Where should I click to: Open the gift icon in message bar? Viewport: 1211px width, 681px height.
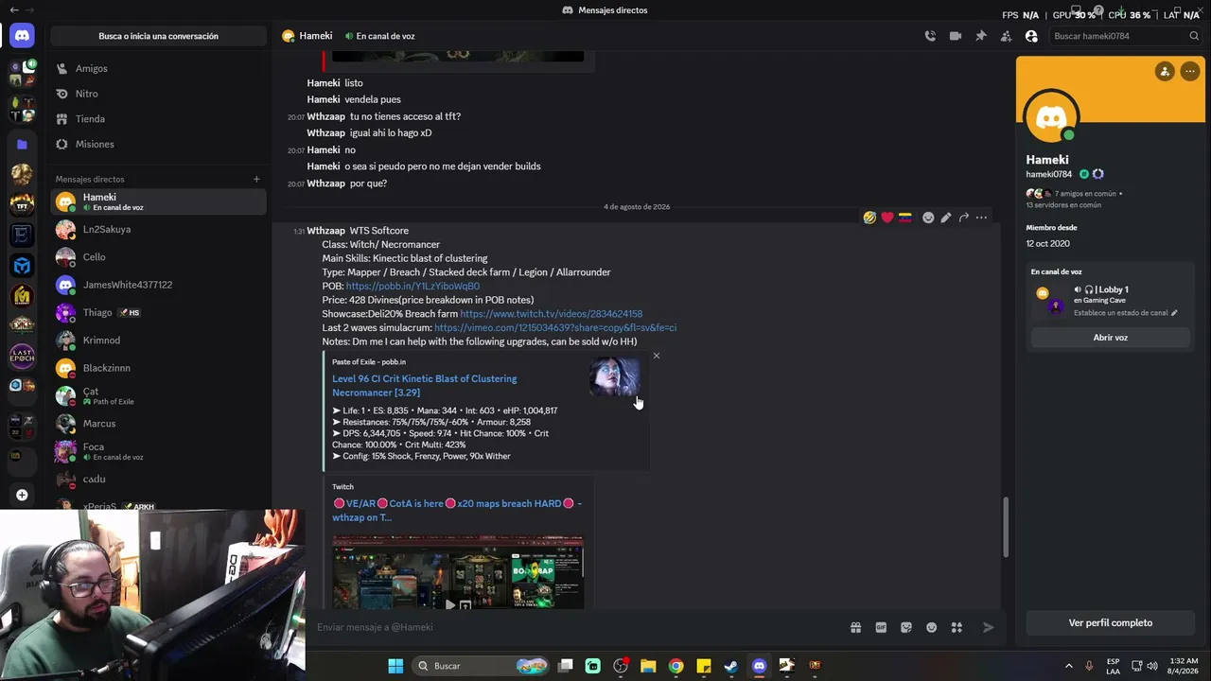[855, 627]
